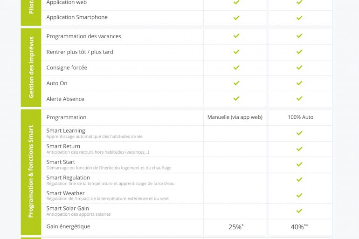
Task: Click the Manuelle (via app web) cell
Action: click(235, 117)
